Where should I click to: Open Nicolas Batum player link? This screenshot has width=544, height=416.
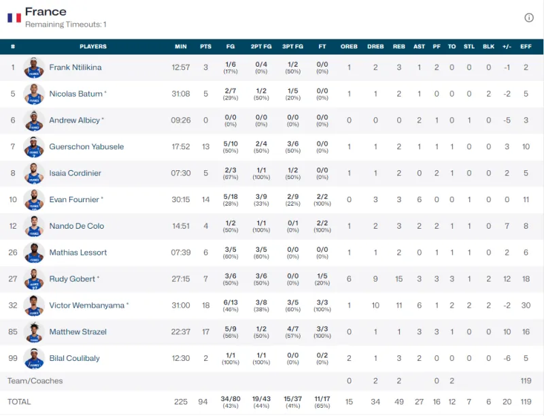tap(75, 94)
